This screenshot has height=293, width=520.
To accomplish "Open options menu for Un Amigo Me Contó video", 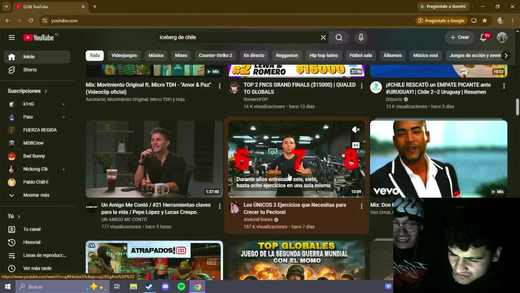I will click(219, 206).
